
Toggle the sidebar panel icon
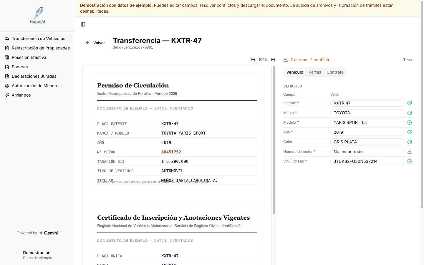click(83, 24)
